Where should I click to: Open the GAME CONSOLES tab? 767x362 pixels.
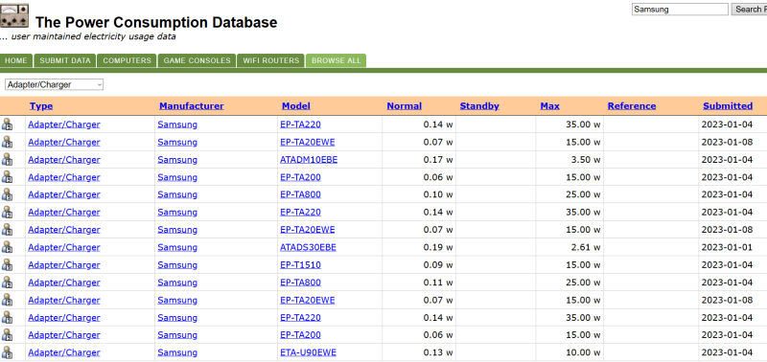click(x=197, y=60)
